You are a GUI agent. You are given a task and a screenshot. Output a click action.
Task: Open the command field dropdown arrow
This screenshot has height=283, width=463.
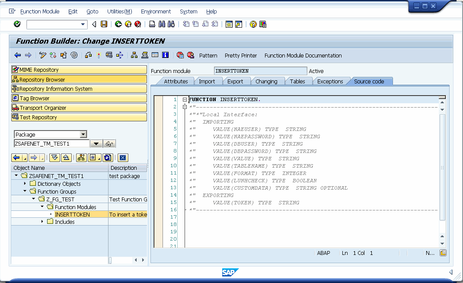(x=83, y=25)
